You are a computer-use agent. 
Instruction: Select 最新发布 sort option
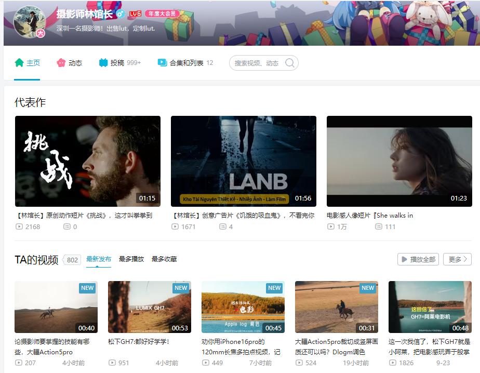[x=99, y=259]
